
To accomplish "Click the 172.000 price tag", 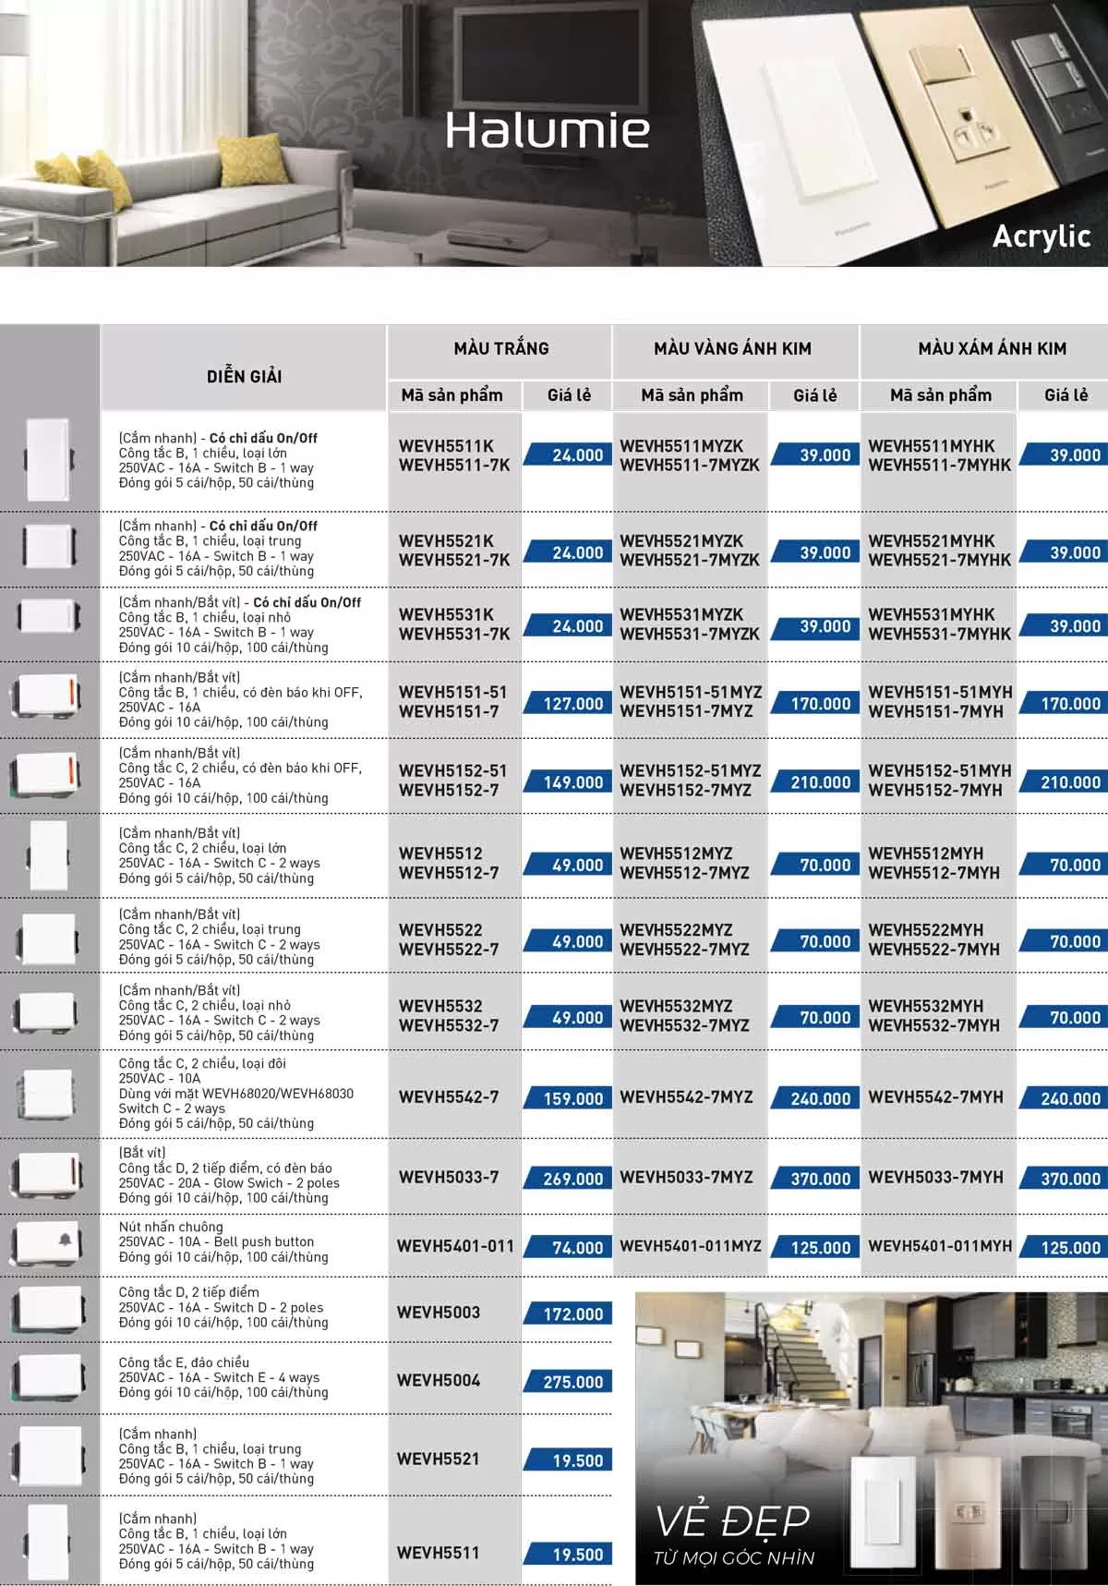I will pos(571,1314).
